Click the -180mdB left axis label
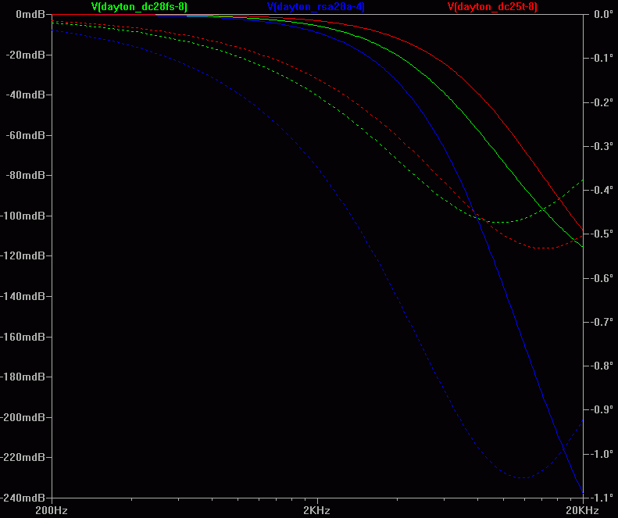This screenshot has width=618, height=518. (23, 377)
